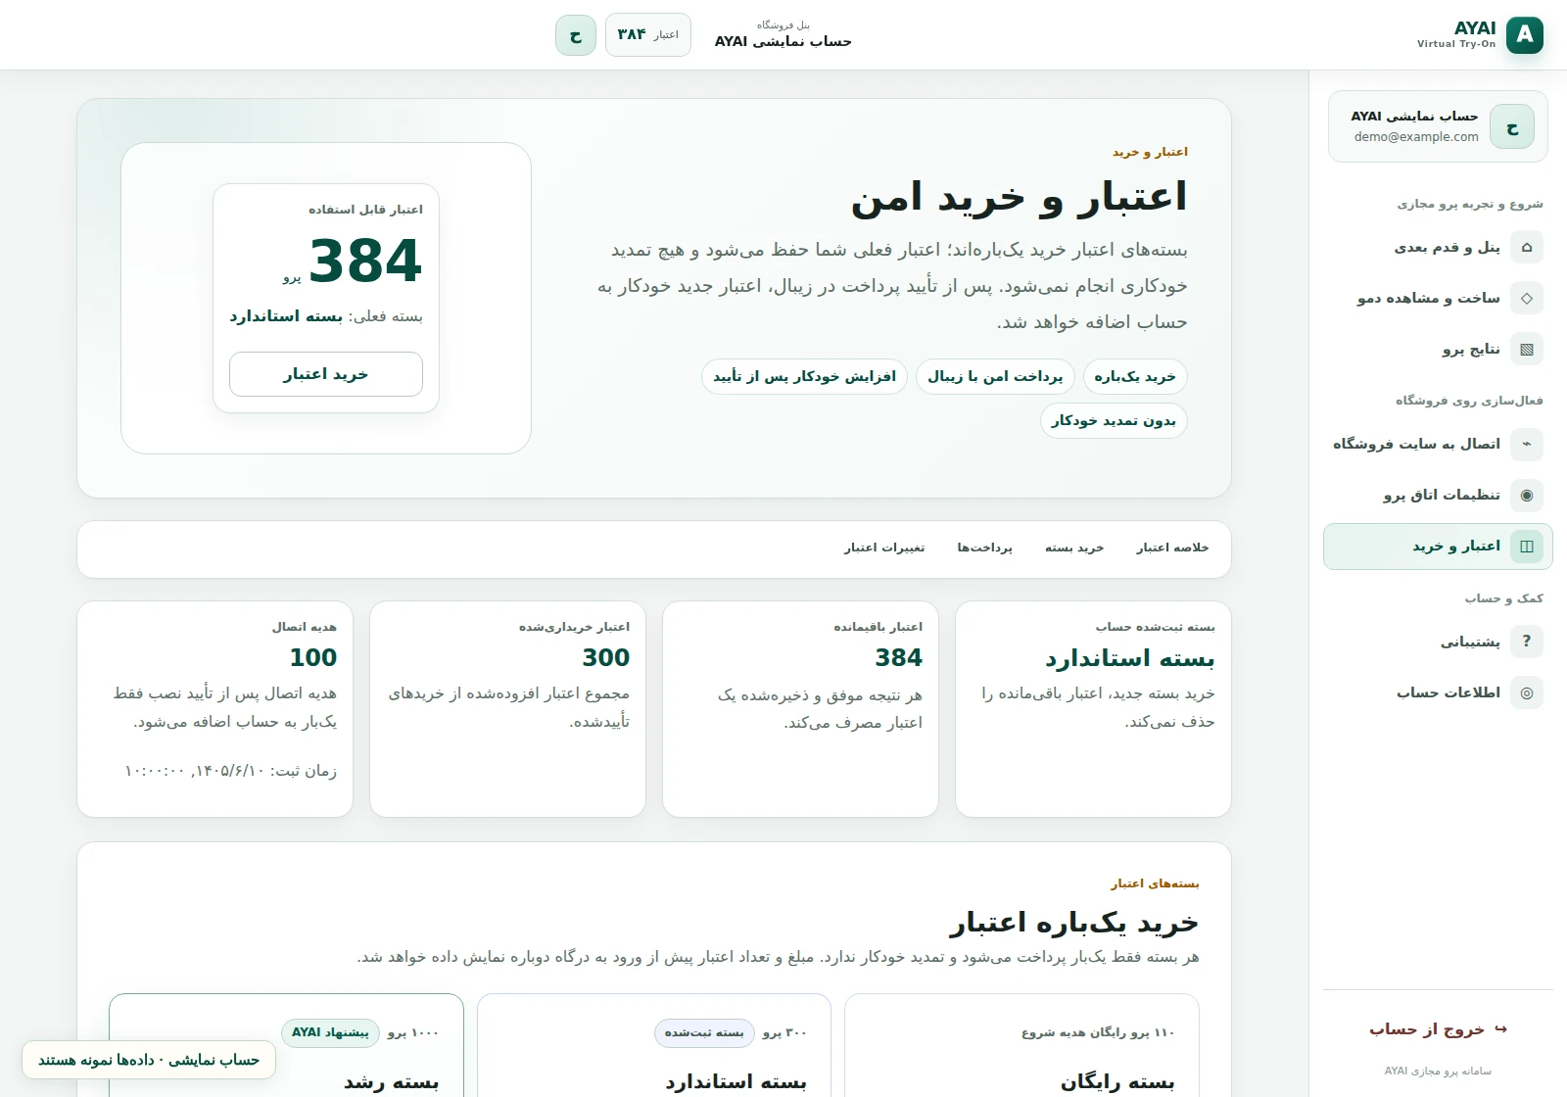Open the پرداخت‌ها tab

point(984,548)
